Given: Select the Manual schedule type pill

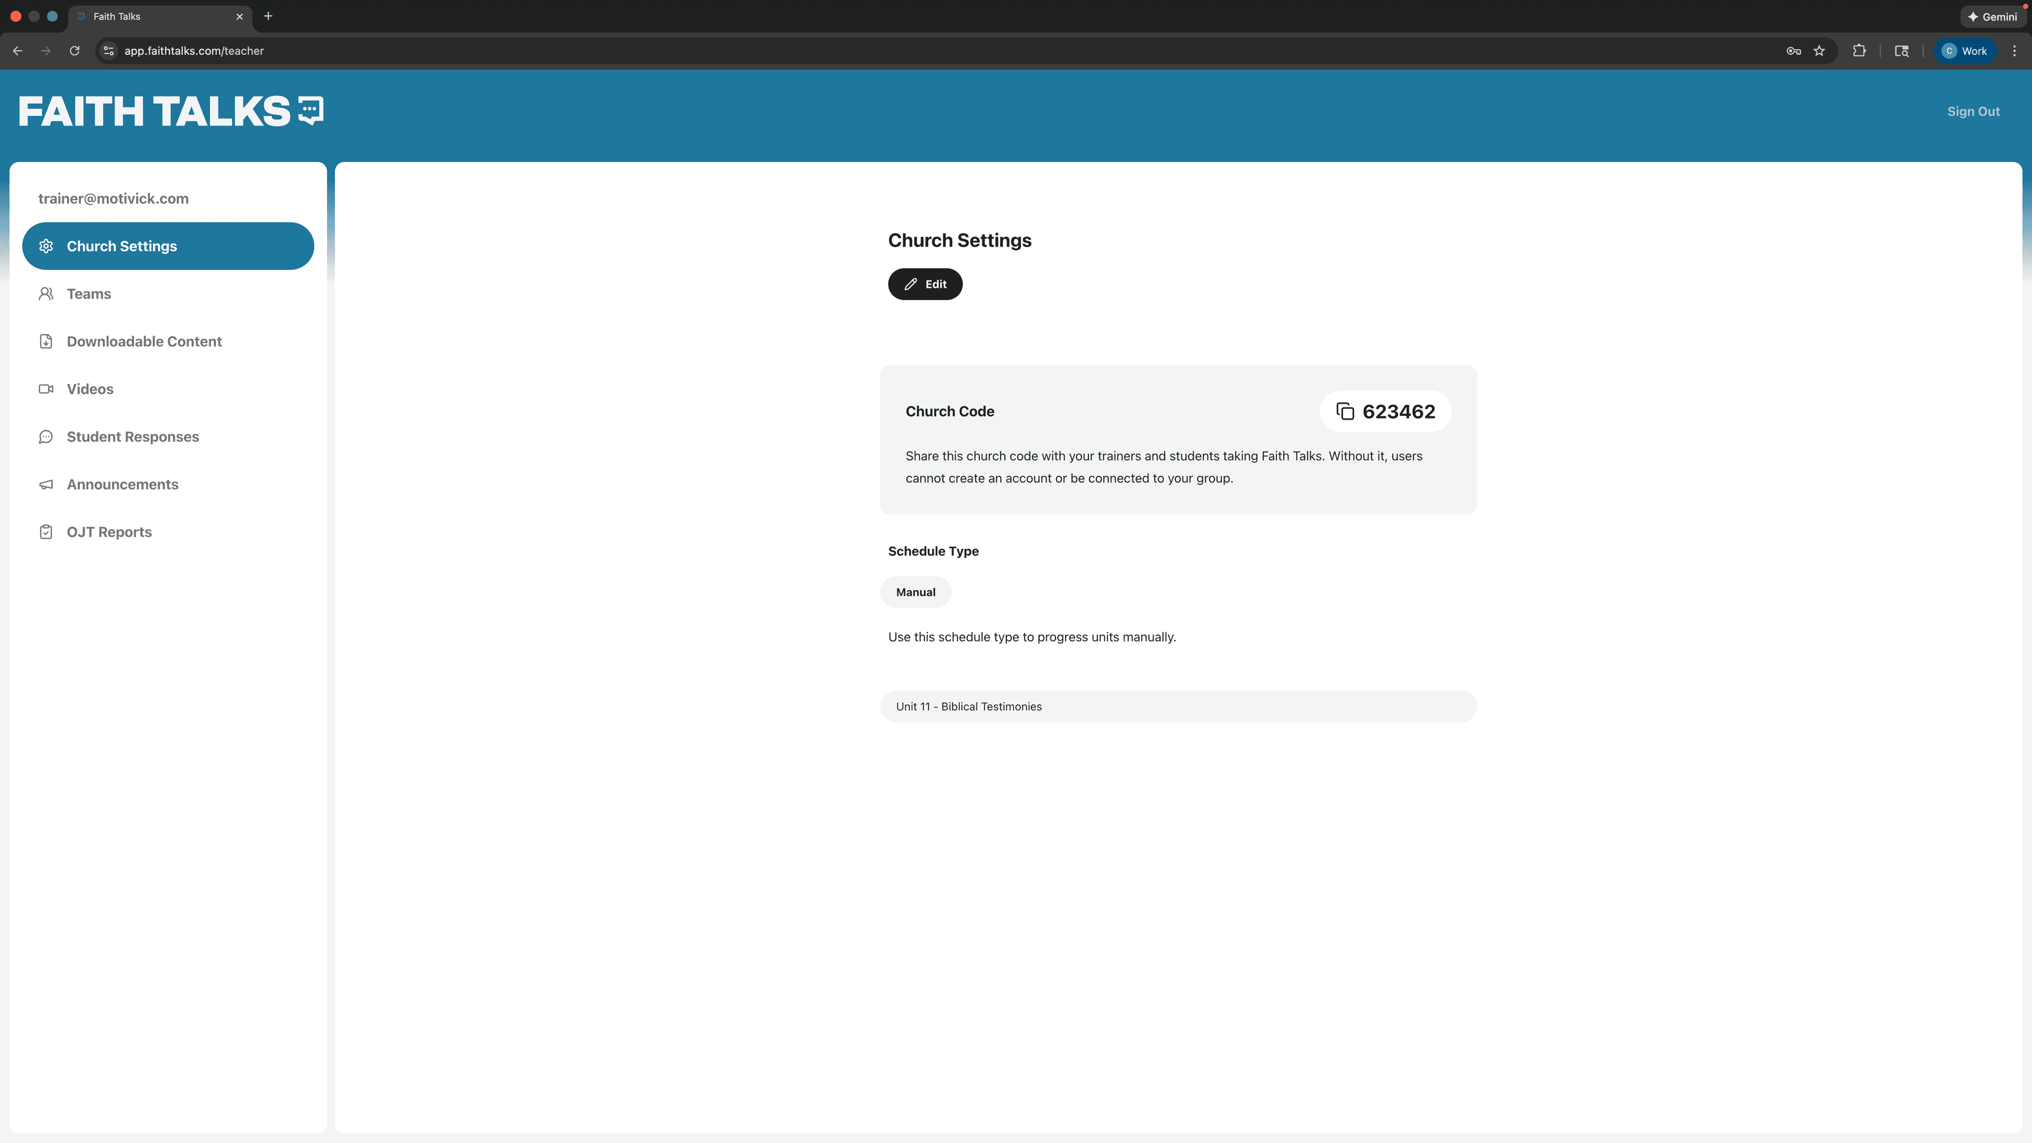Looking at the screenshot, I should tap(915, 592).
